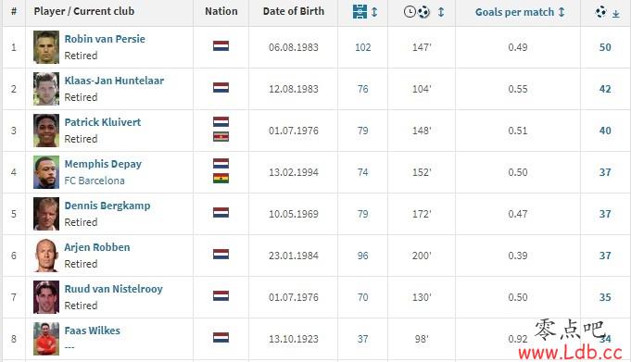Click Arjen Robben's portrait thumbnail
This screenshot has width=631, height=362.
46,256
